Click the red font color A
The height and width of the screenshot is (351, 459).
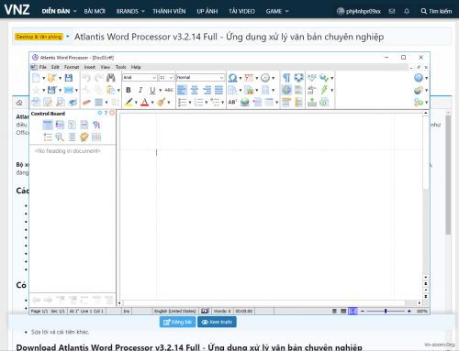pos(145,102)
